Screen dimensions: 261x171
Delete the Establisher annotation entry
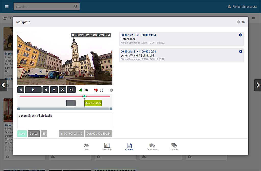click(x=241, y=35)
